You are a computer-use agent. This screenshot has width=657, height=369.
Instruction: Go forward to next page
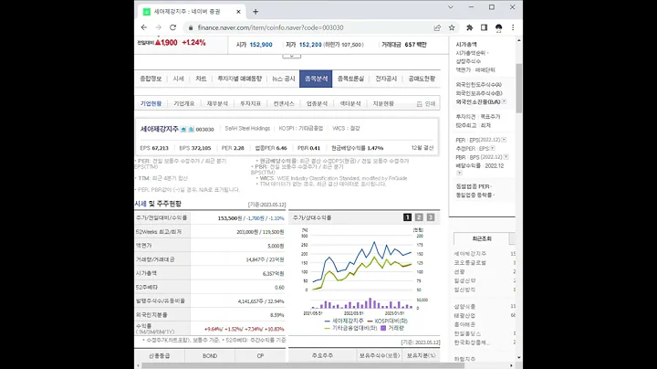159,27
